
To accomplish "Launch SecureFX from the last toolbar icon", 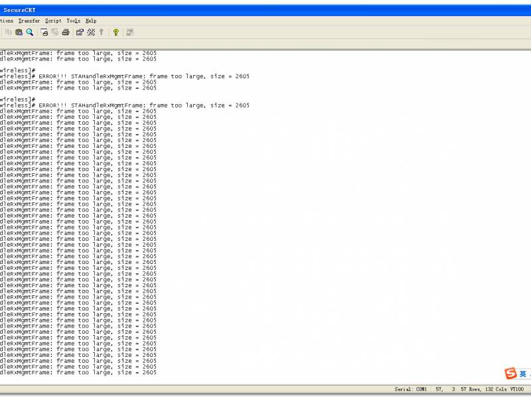I will pyautogui.click(x=130, y=32).
